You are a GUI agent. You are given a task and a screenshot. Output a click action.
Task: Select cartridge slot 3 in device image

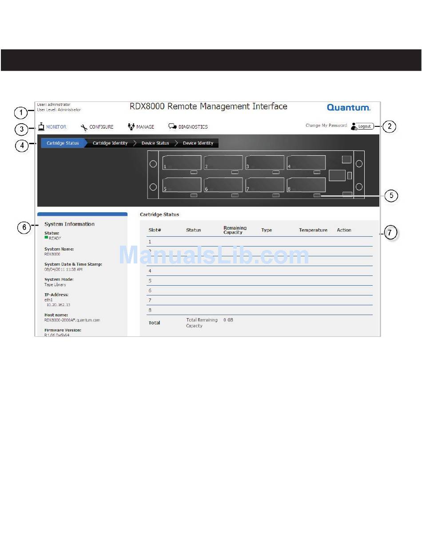click(265, 162)
